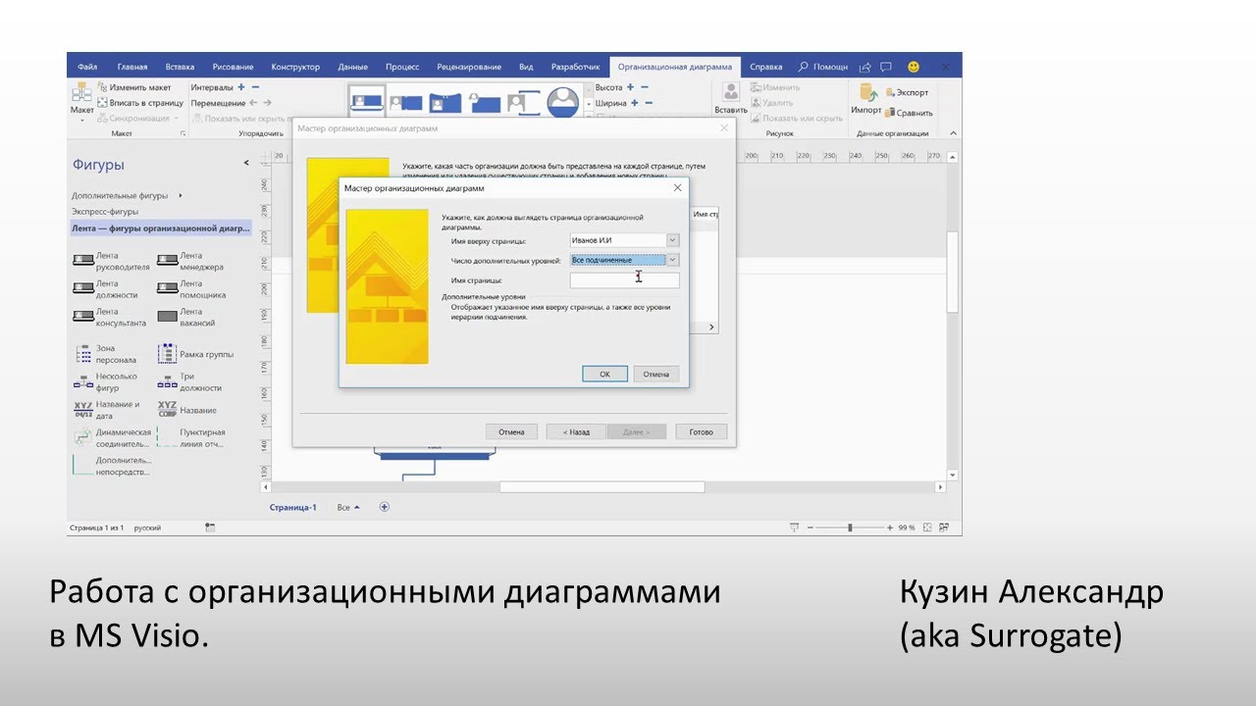Viewport: 1256px width, 706px height.
Task: Select the Лента вакансий shape
Action: [186, 317]
